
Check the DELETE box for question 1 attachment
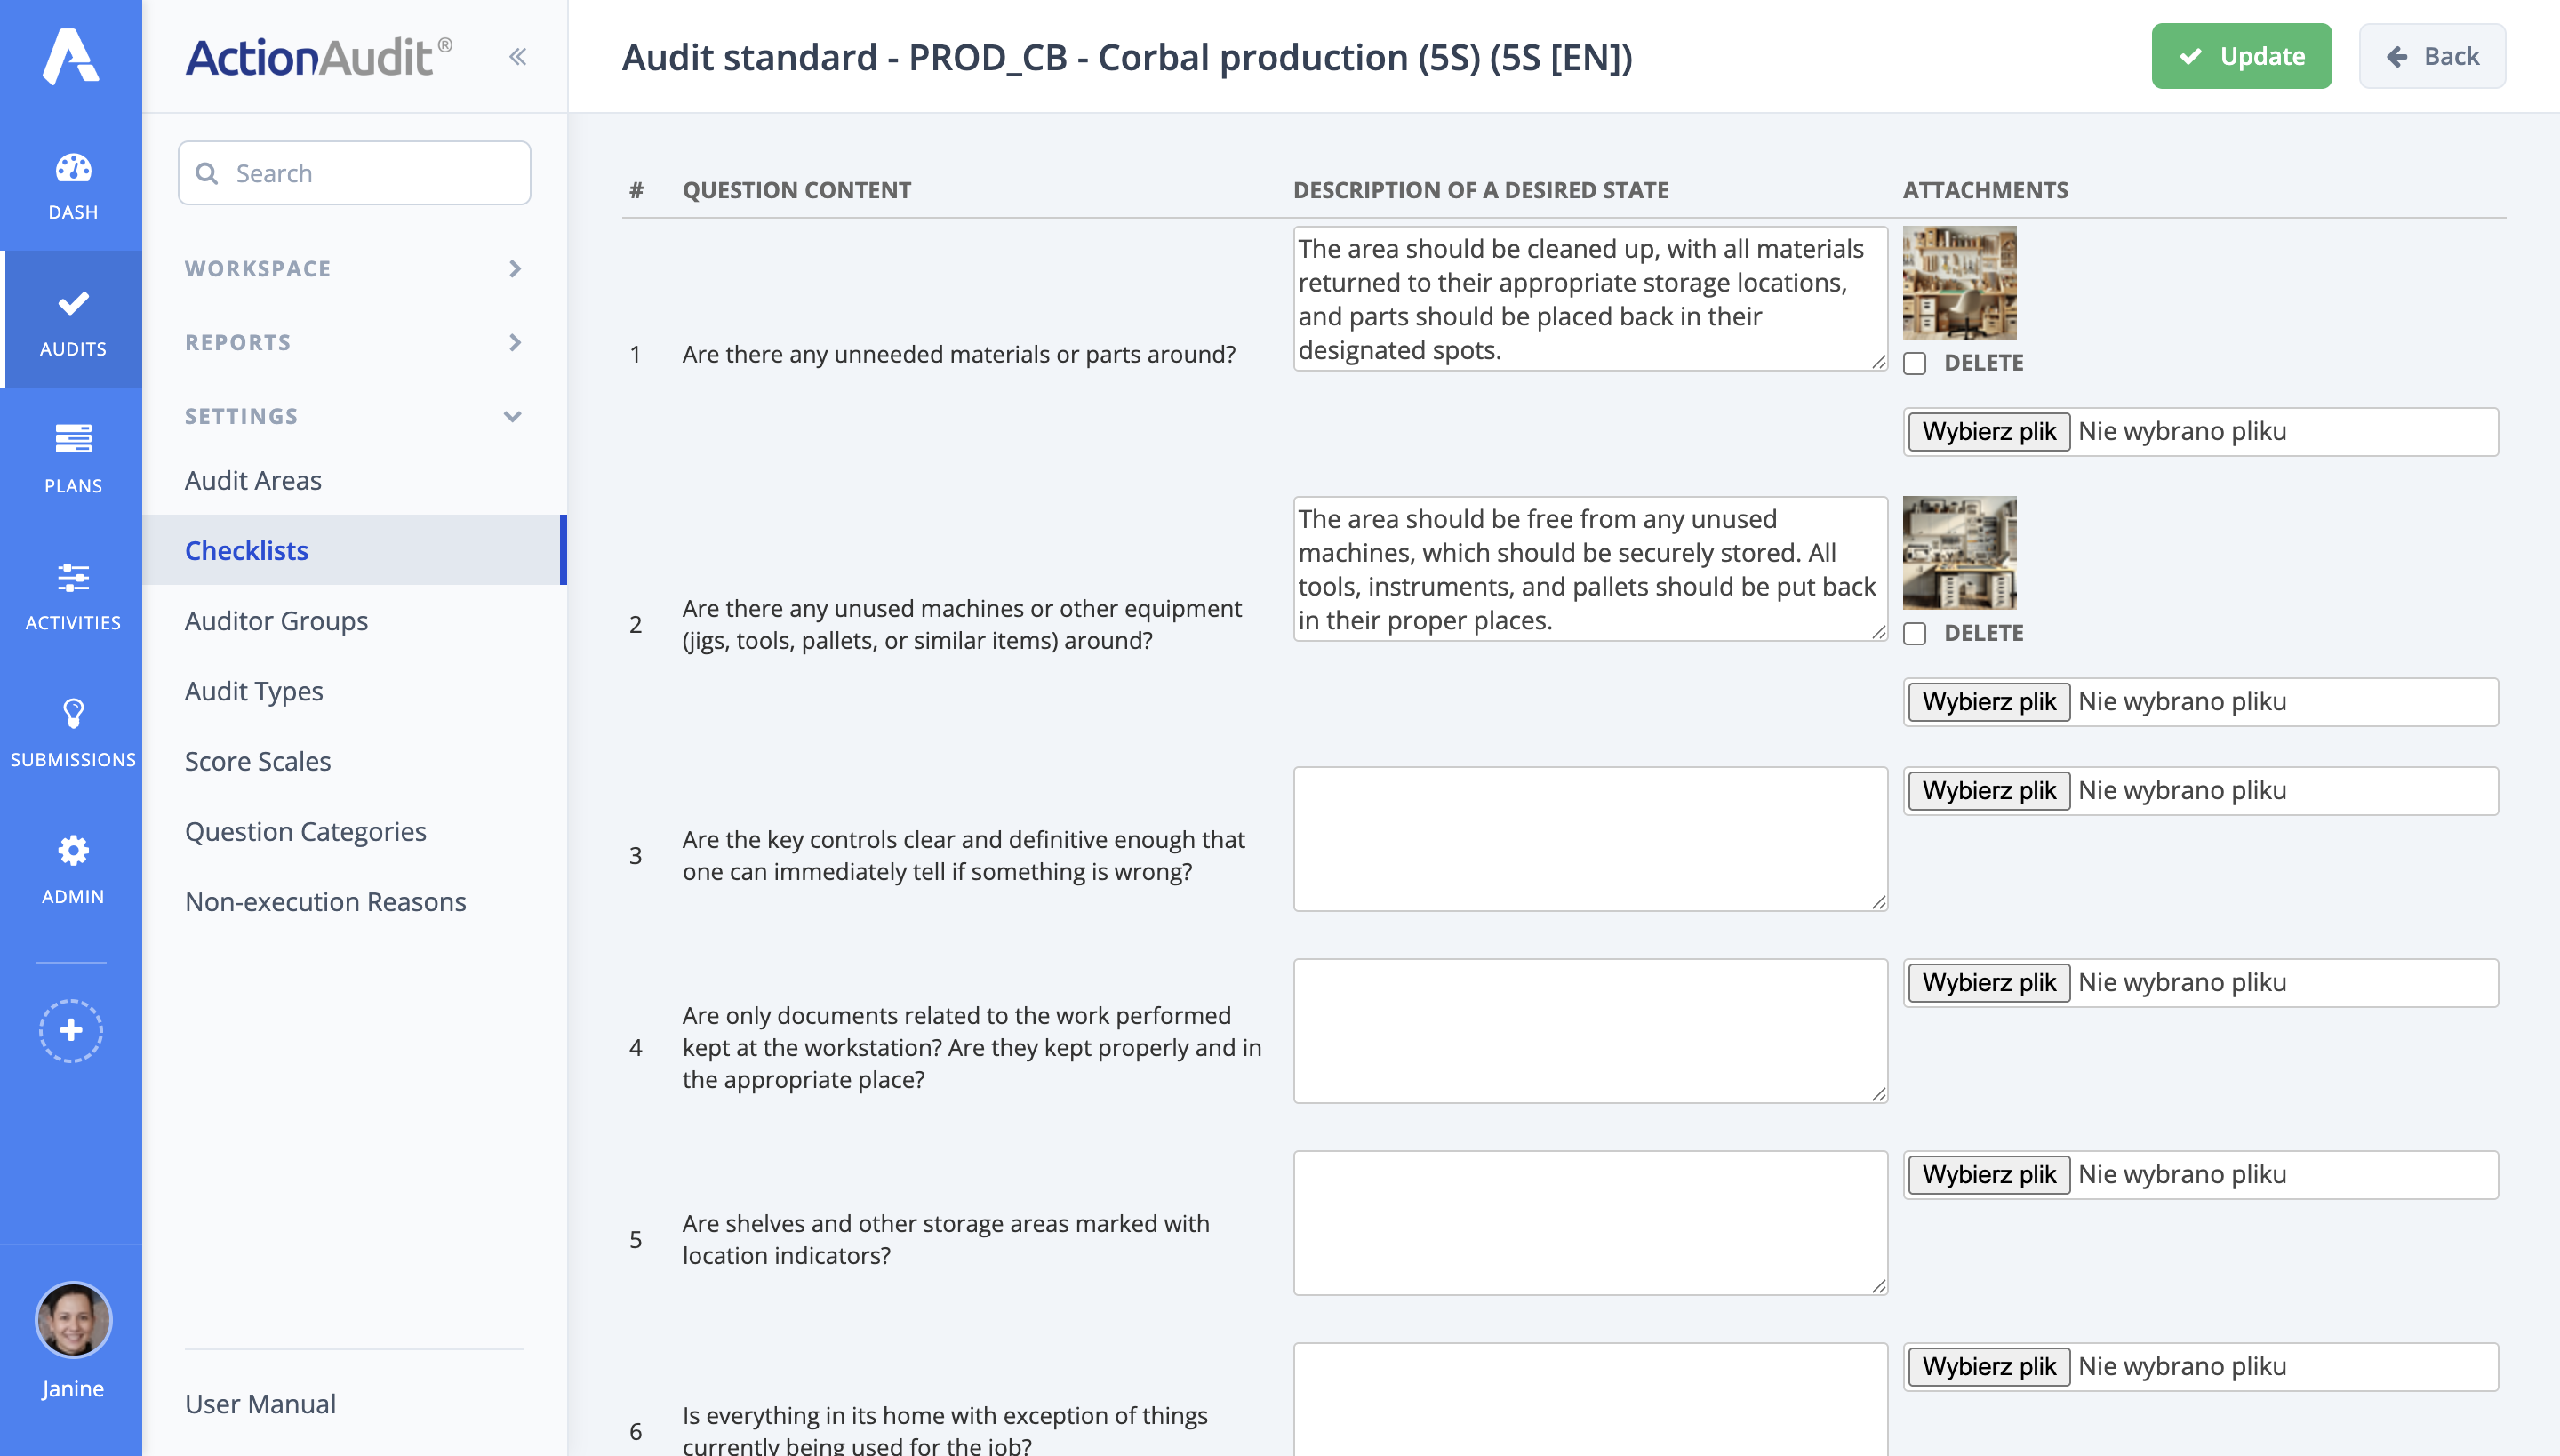tap(1915, 364)
